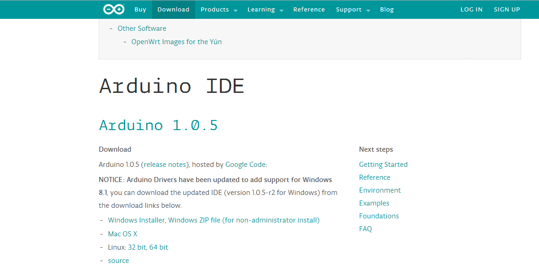Download the Linux 32 bit version
539x274 pixels.
(x=137, y=247)
